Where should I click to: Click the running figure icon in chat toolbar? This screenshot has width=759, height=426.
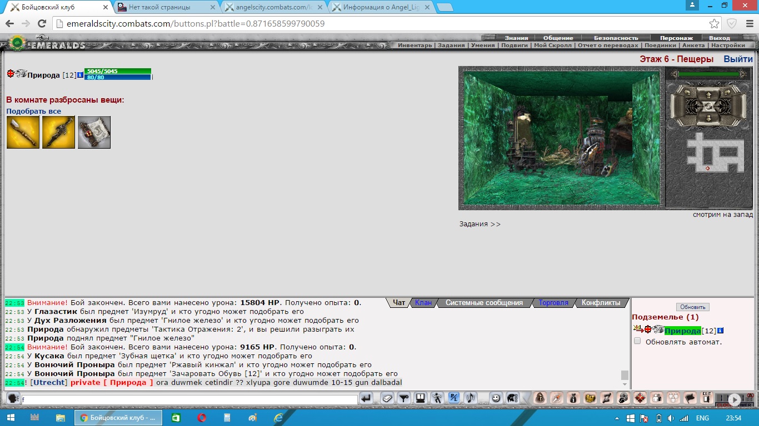pos(438,398)
